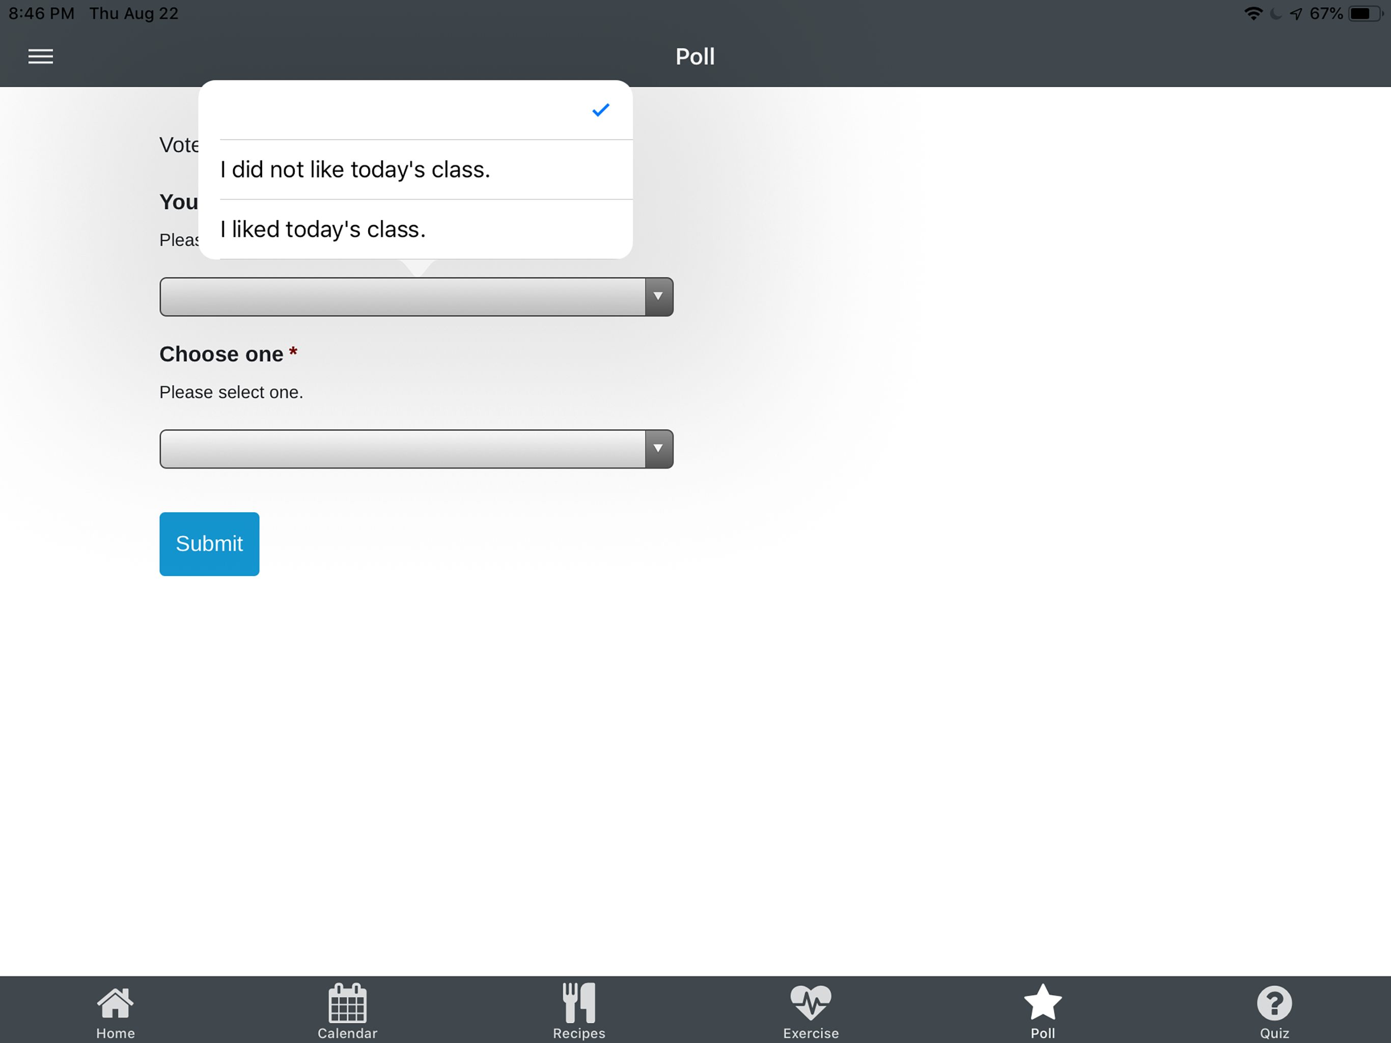Switch to the Recipes tab label

pyautogui.click(x=578, y=1033)
